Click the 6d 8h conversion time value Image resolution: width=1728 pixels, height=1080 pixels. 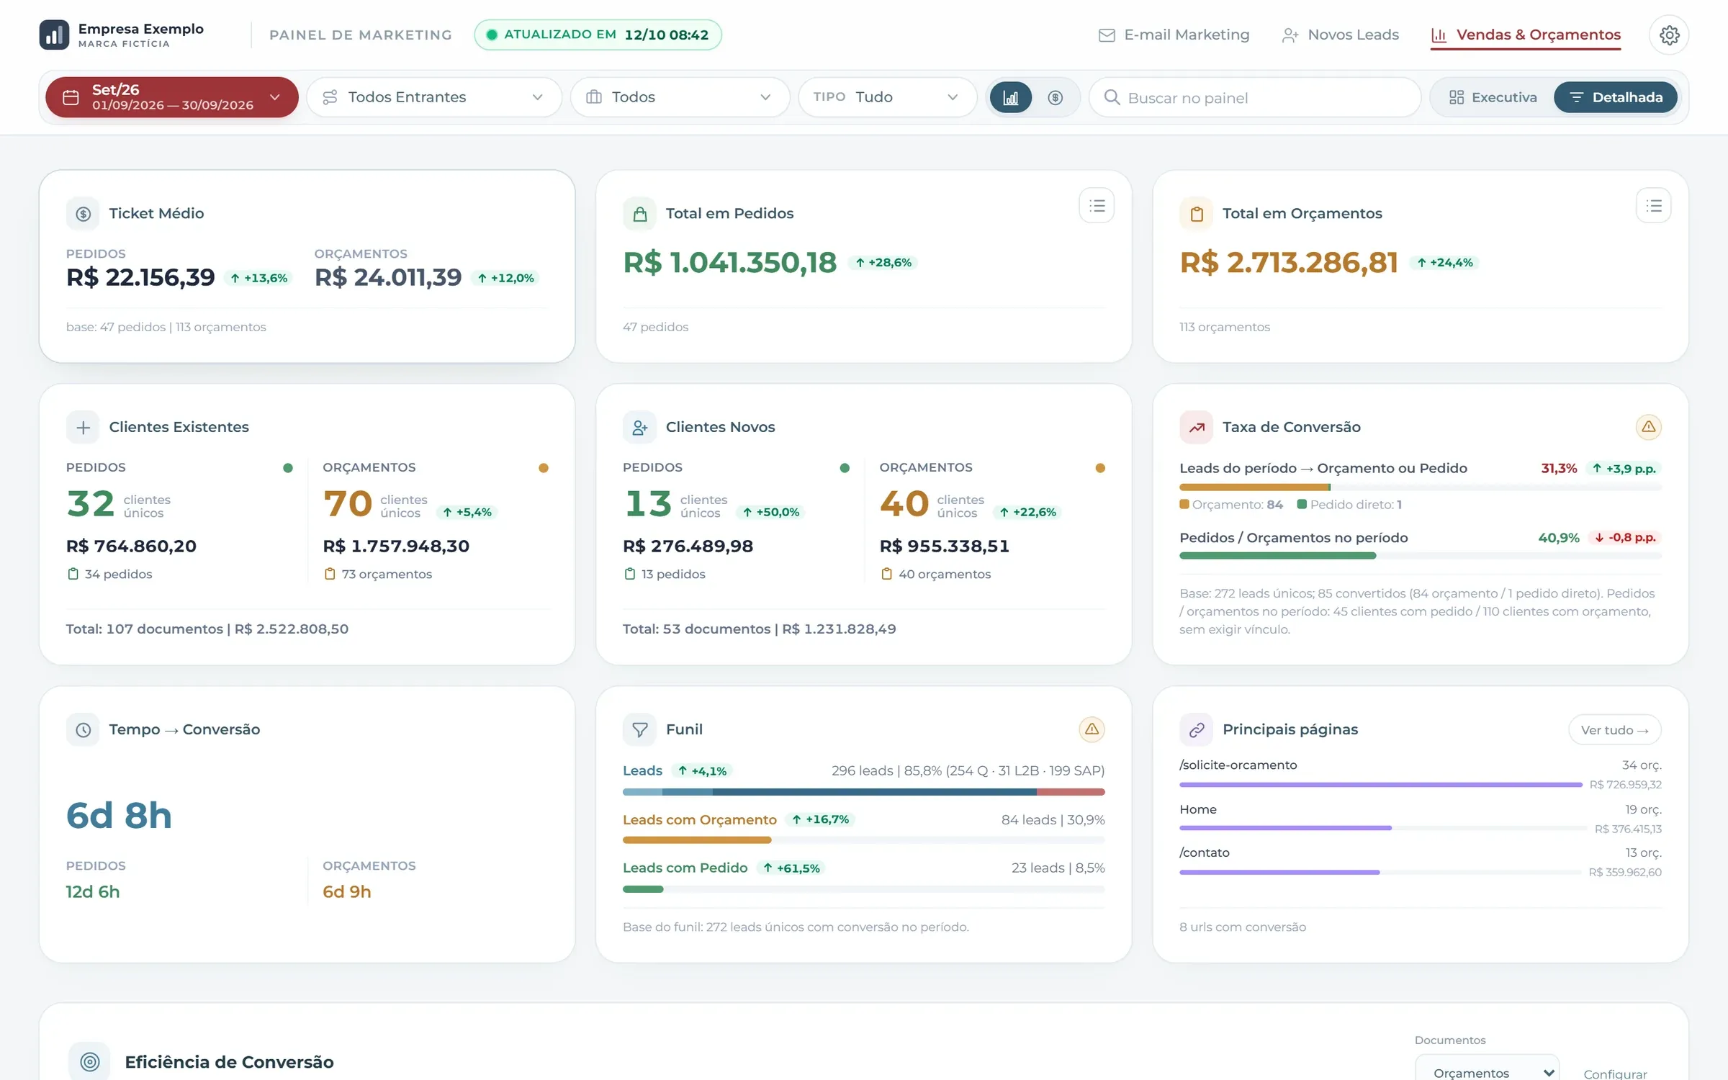coord(119,815)
